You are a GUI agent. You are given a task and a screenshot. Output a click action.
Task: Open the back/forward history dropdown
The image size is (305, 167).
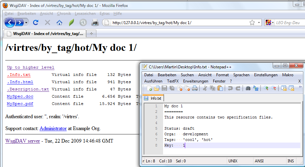point(26,22)
